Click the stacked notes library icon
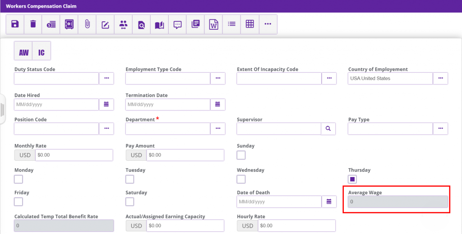The height and width of the screenshot is (234, 462). point(196,24)
